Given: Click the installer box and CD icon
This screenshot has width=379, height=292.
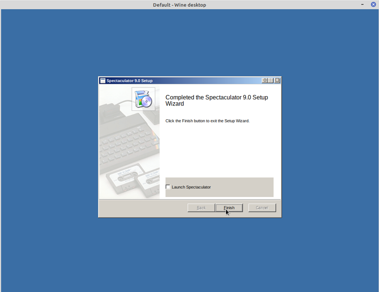Looking at the screenshot, I should tap(143, 99).
